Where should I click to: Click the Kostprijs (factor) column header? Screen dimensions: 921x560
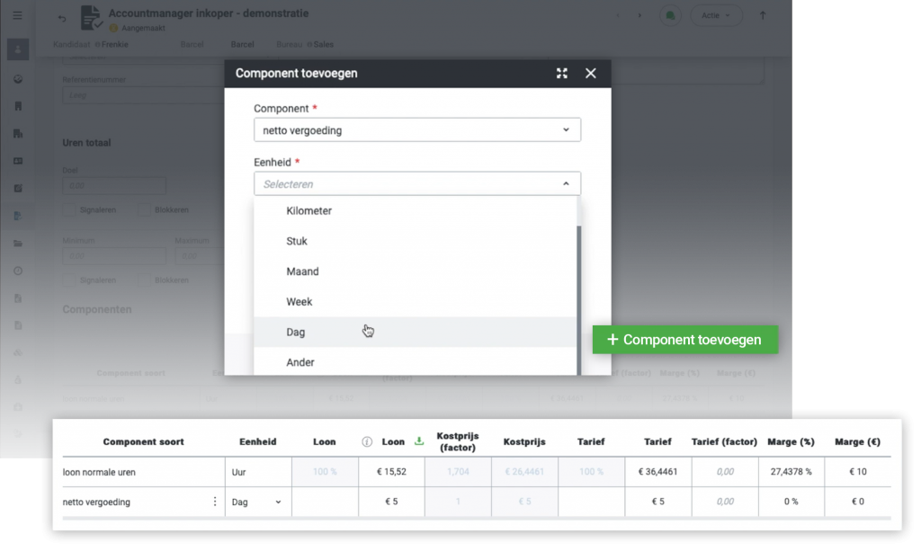click(458, 442)
